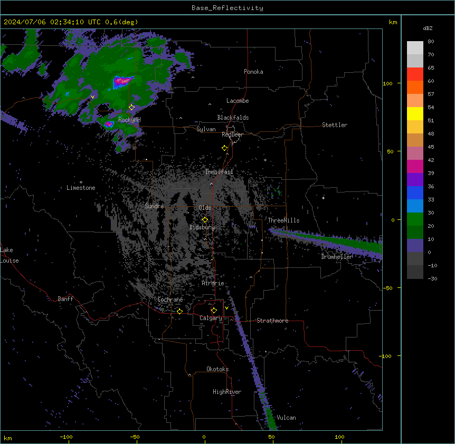Click the Strathmore city label
The width and height of the screenshot is (455, 444).
272,321
